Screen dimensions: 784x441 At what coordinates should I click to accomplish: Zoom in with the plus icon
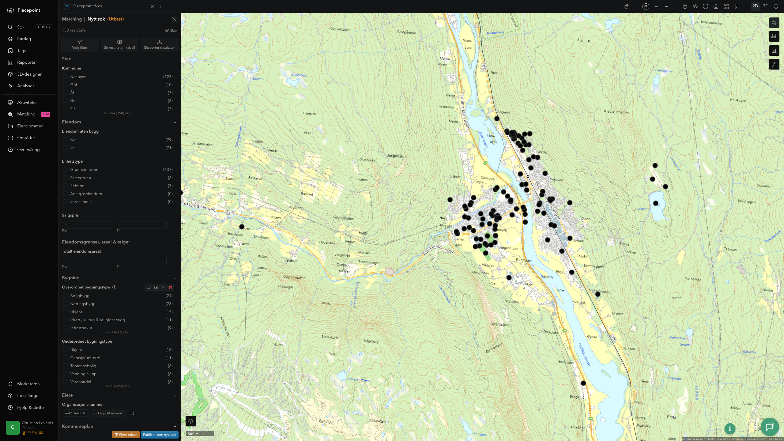(x=656, y=6)
